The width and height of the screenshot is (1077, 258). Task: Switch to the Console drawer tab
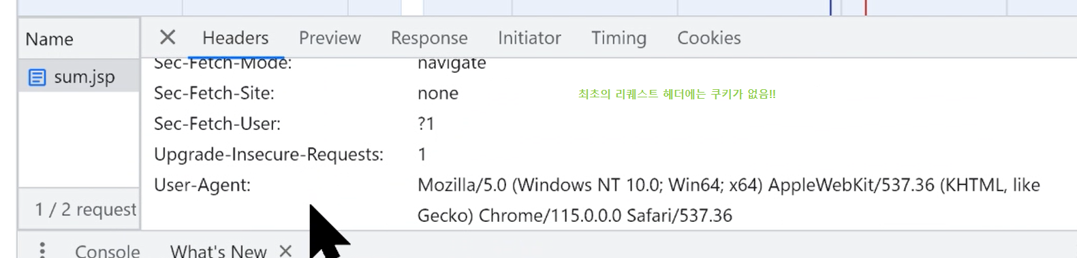(108, 251)
